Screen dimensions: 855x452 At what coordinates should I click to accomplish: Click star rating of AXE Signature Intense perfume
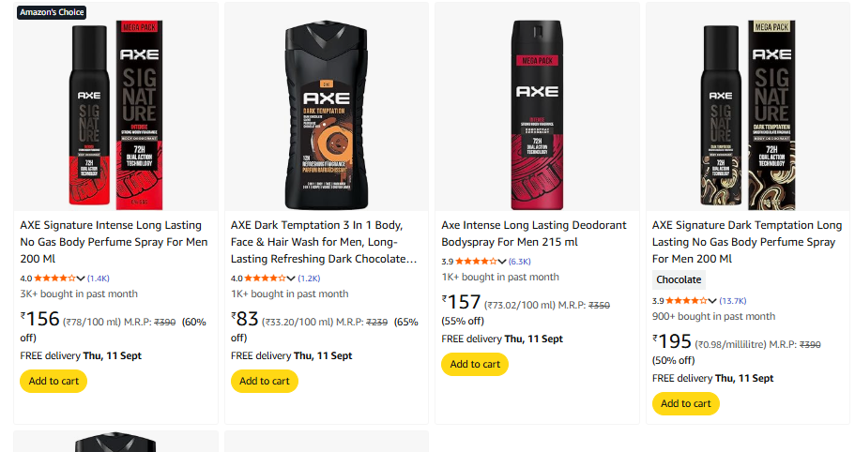click(x=54, y=279)
